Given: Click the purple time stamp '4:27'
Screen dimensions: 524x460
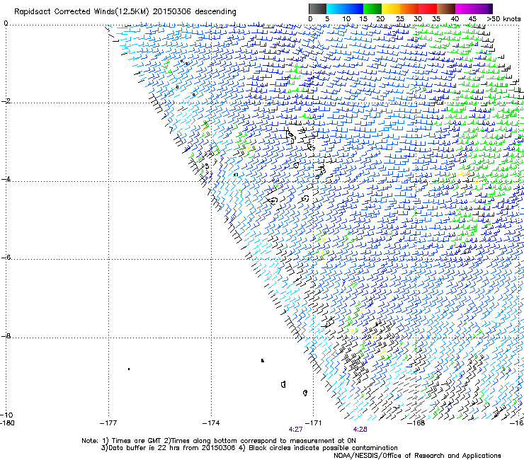Looking at the screenshot, I should pos(296,430).
